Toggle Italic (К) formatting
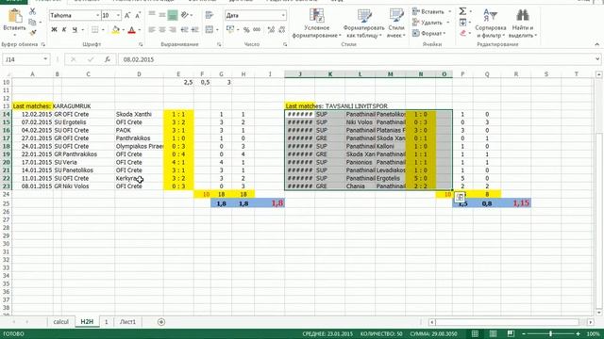The width and height of the screenshot is (604, 339). (x=64, y=29)
